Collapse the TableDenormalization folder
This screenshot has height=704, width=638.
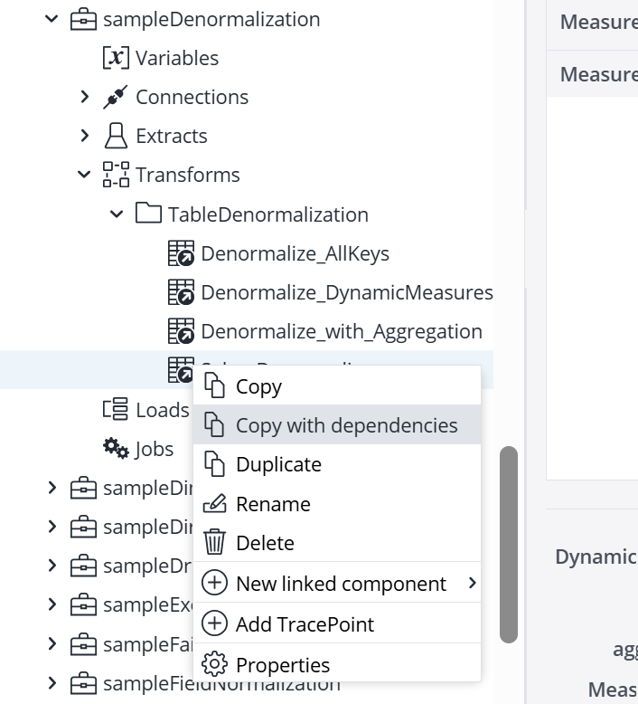click(x=117, y=214)
